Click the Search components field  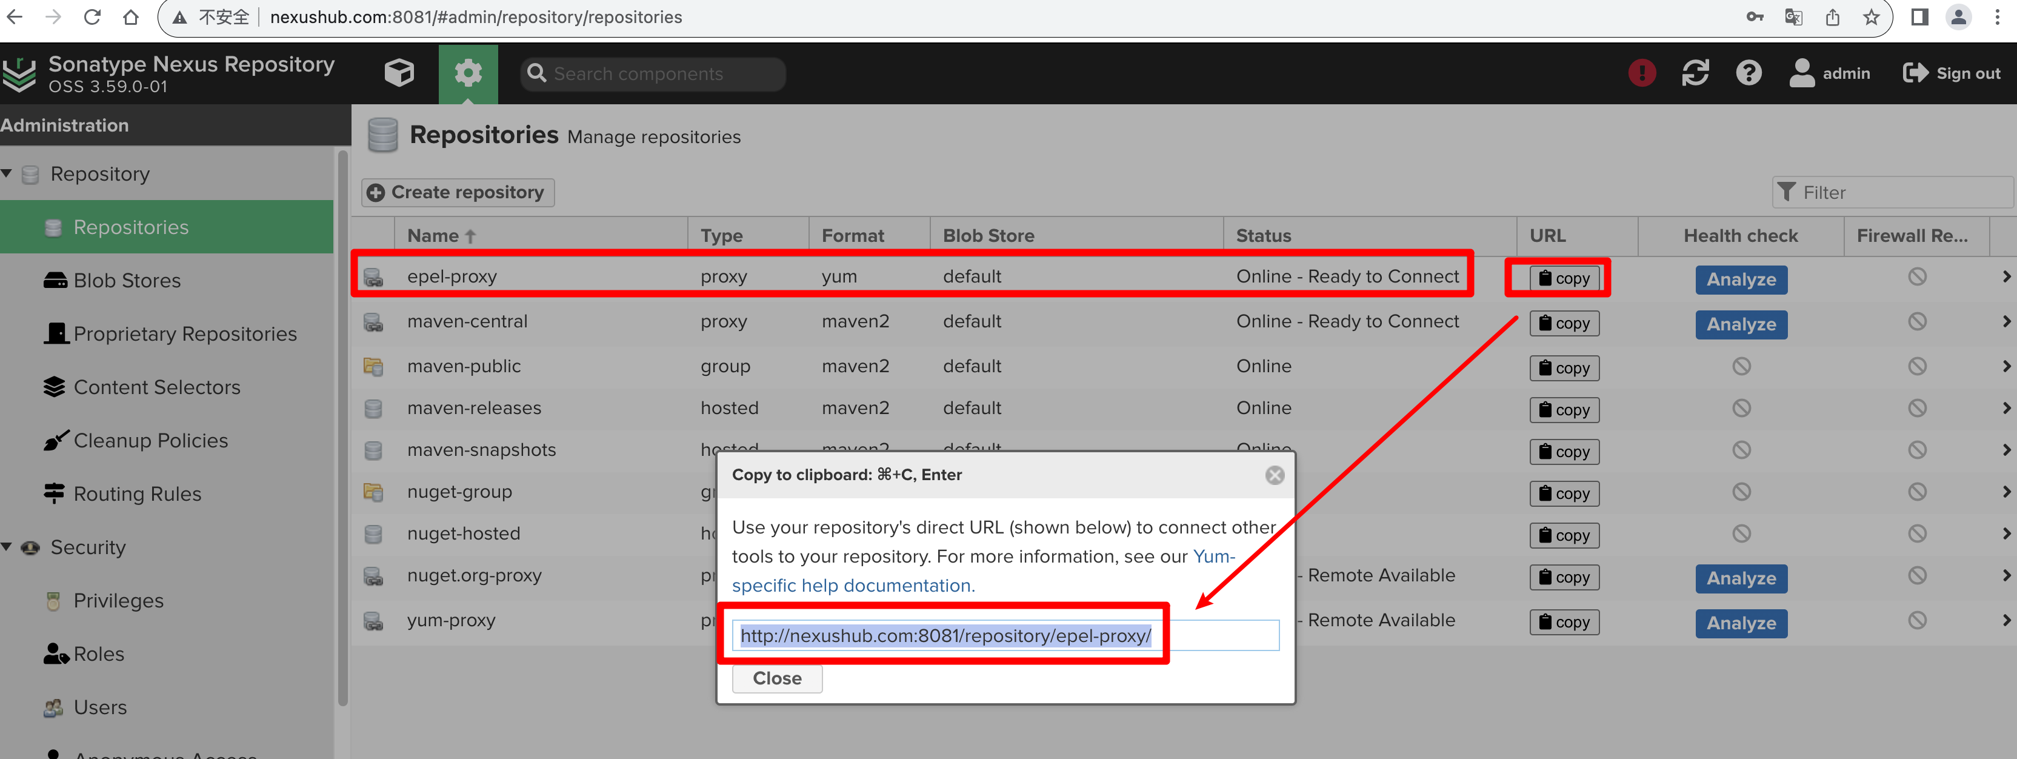coord(653,73)
